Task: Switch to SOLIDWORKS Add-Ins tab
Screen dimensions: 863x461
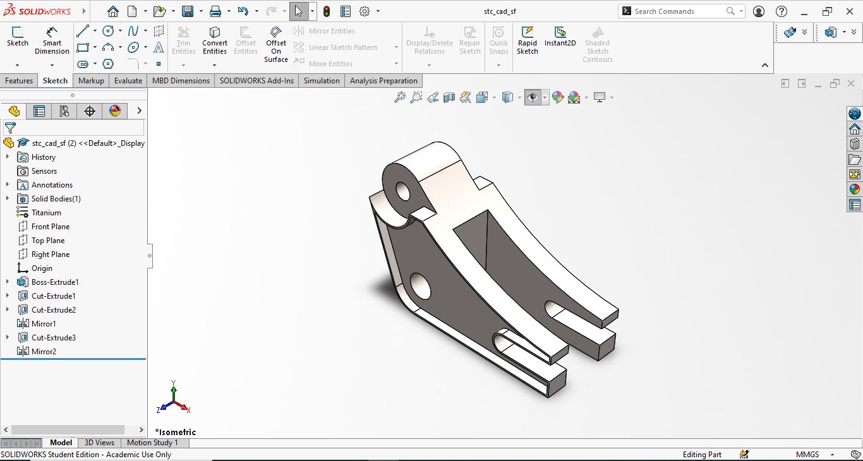Action: (x=256, y=81)
